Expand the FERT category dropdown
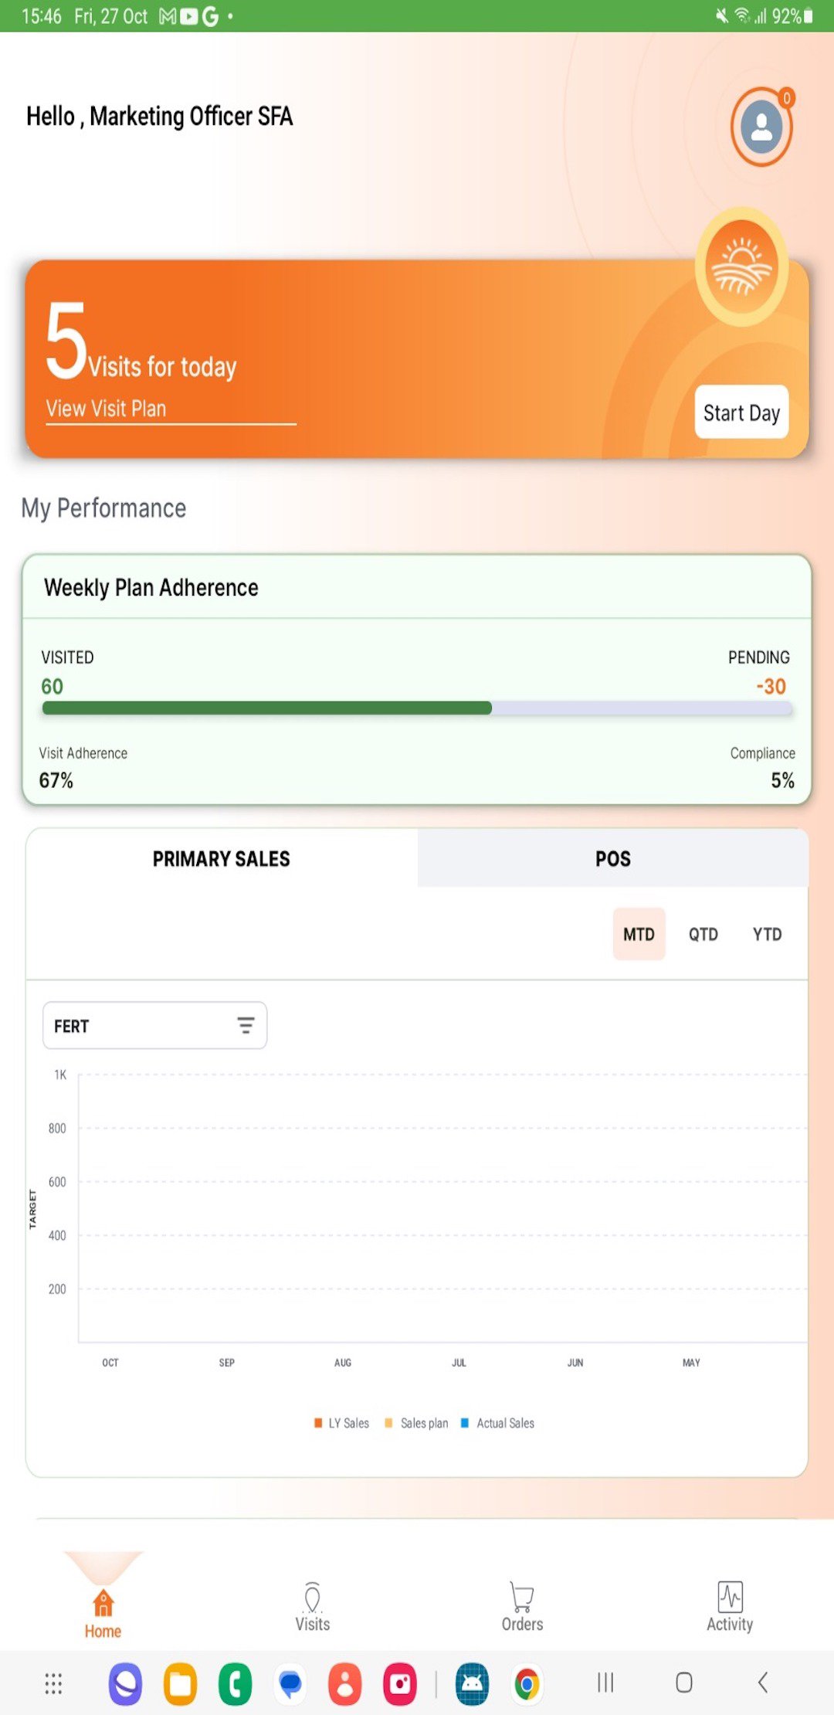This screenshot has width=834, height=1715. point(154,1025)
